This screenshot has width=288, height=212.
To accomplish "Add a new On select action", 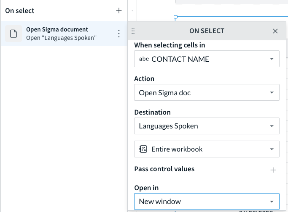I will (119, 10).
